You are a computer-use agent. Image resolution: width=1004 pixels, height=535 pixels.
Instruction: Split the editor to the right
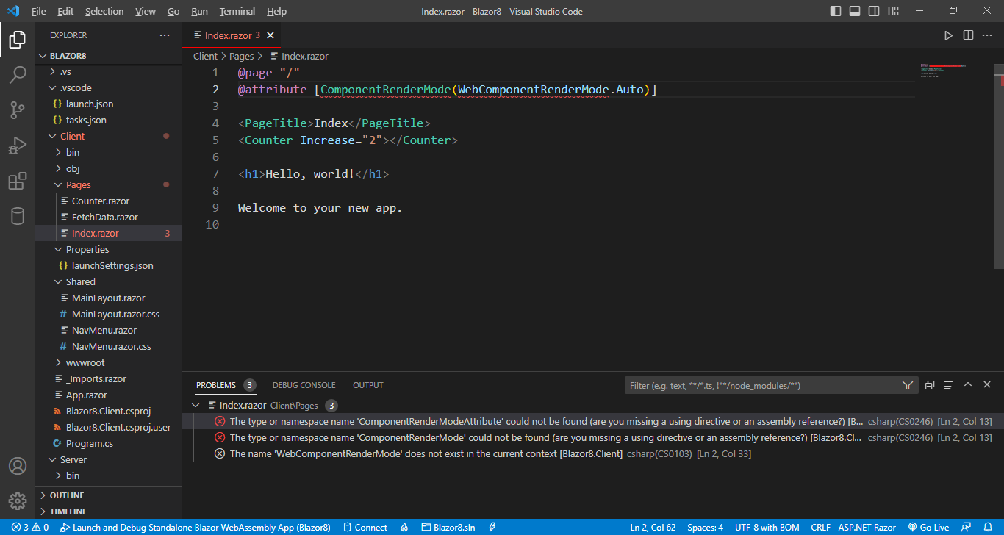pos(968,35)
